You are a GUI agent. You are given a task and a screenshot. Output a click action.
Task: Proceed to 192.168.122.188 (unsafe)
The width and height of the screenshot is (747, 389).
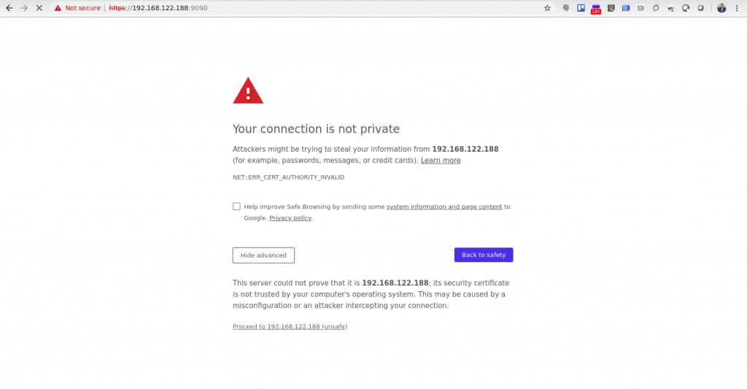[x=290, y=326]
